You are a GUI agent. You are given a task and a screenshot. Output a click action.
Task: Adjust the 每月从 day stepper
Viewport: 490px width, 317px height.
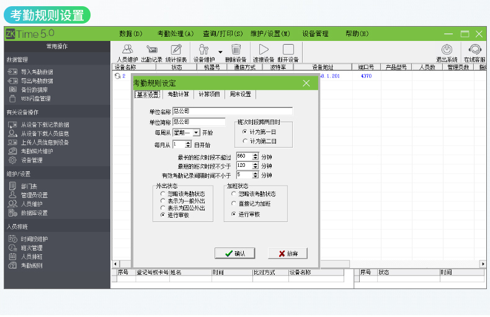click(188, 145)
